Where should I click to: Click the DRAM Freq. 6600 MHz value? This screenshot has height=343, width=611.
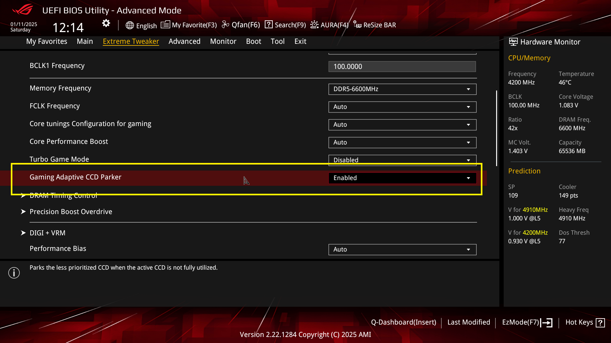coord(572,128)
